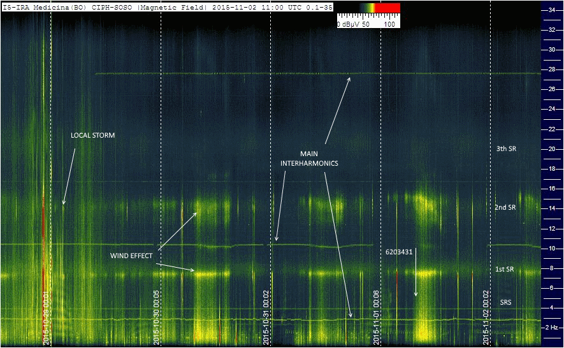Screen dimensions: 564x348
Task: Select the 10 tick on frequency axis
Action: [552, 248]
